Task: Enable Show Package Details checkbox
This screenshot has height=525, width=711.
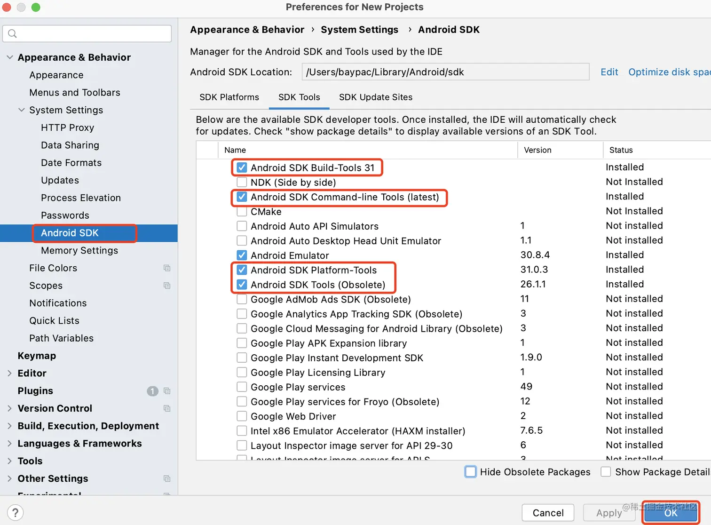Action: pyautogui.click(x=606, y=472)
